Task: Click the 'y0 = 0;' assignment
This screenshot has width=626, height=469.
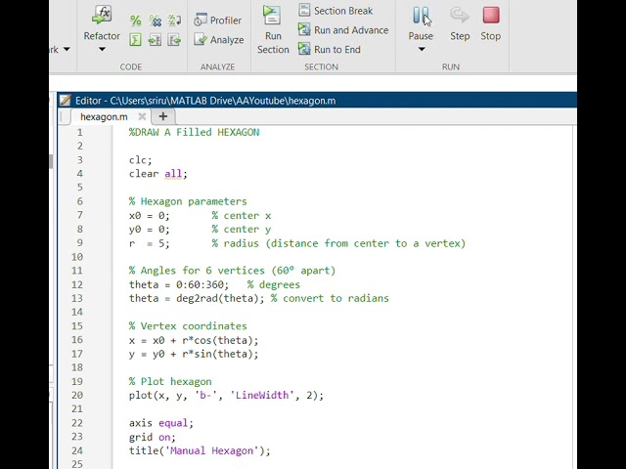Action: [x=150, y=230]
